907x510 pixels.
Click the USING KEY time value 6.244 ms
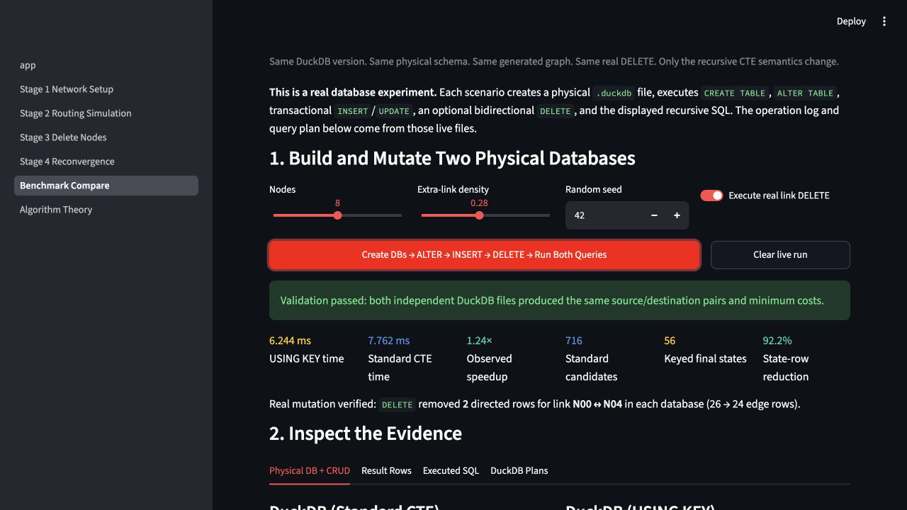click(x=290, y=341)
